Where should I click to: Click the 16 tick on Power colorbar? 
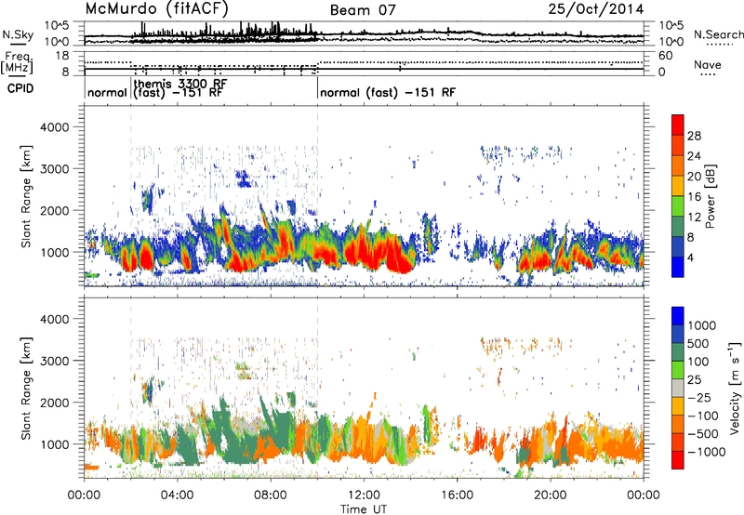point(694,197)
